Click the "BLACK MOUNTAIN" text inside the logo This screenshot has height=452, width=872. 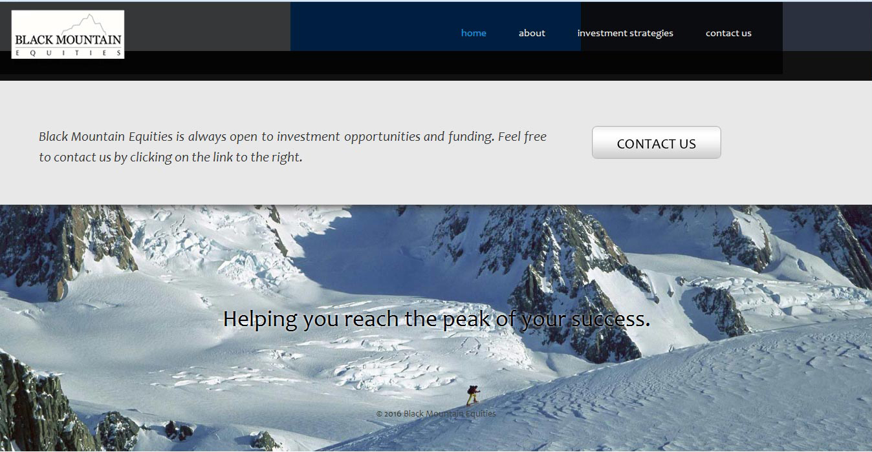pos(68,39)
